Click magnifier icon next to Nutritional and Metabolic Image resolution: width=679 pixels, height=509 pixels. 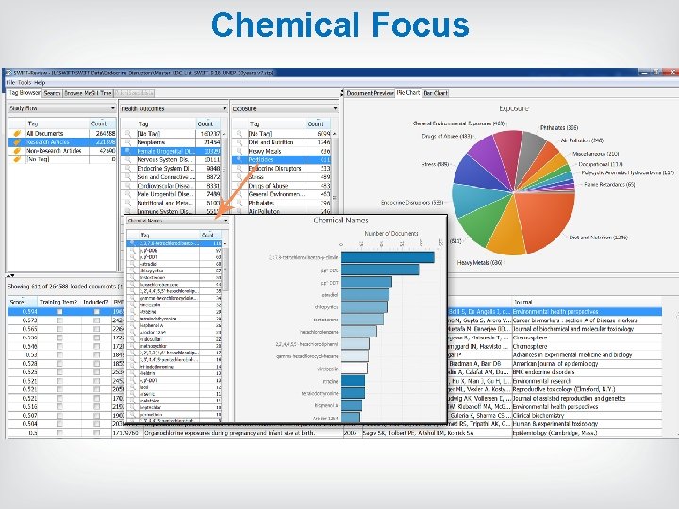click(128, 203)
